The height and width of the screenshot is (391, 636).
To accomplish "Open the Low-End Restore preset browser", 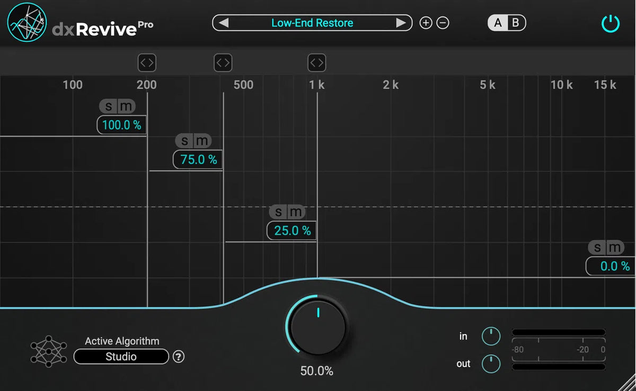I will [312, 23].
